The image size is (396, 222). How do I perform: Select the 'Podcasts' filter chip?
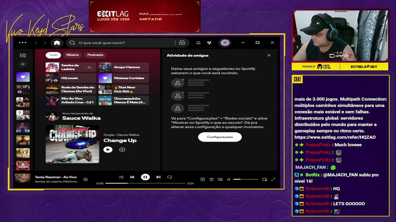(95, 55)
